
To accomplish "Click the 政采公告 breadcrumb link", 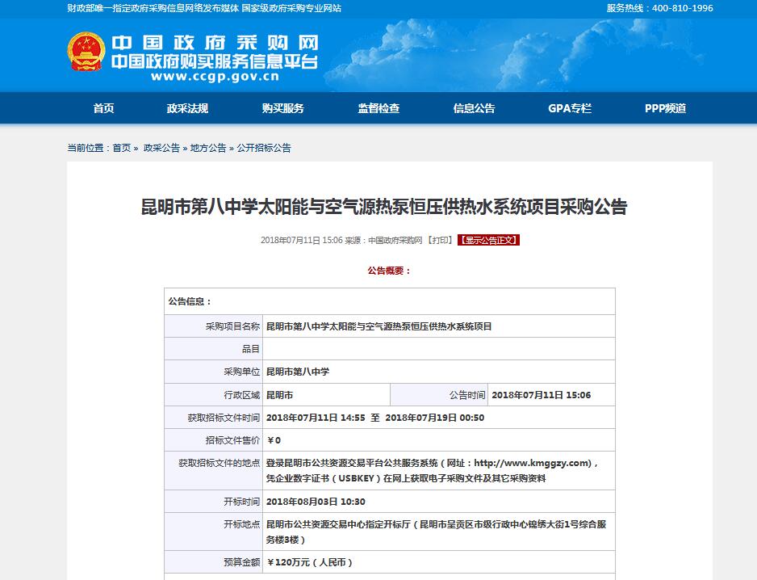I will coord(161,148).
